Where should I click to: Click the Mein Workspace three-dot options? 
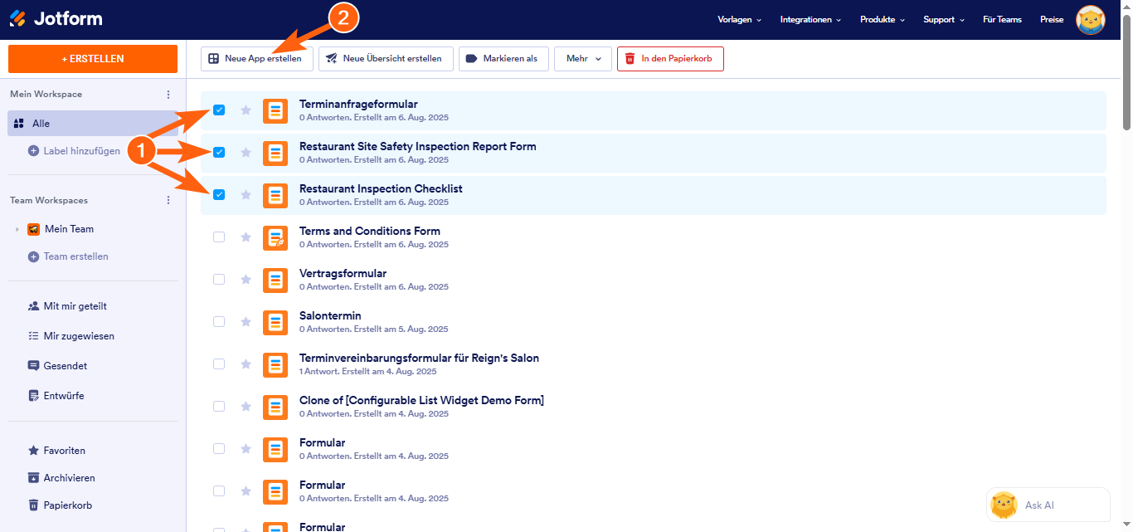[168, 95]
